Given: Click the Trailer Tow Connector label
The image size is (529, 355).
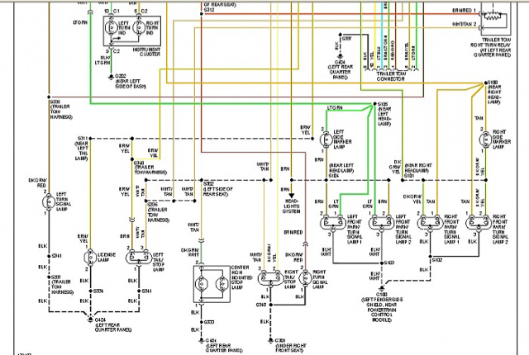Looking at the screenshot, I should [x=391, y=76].
